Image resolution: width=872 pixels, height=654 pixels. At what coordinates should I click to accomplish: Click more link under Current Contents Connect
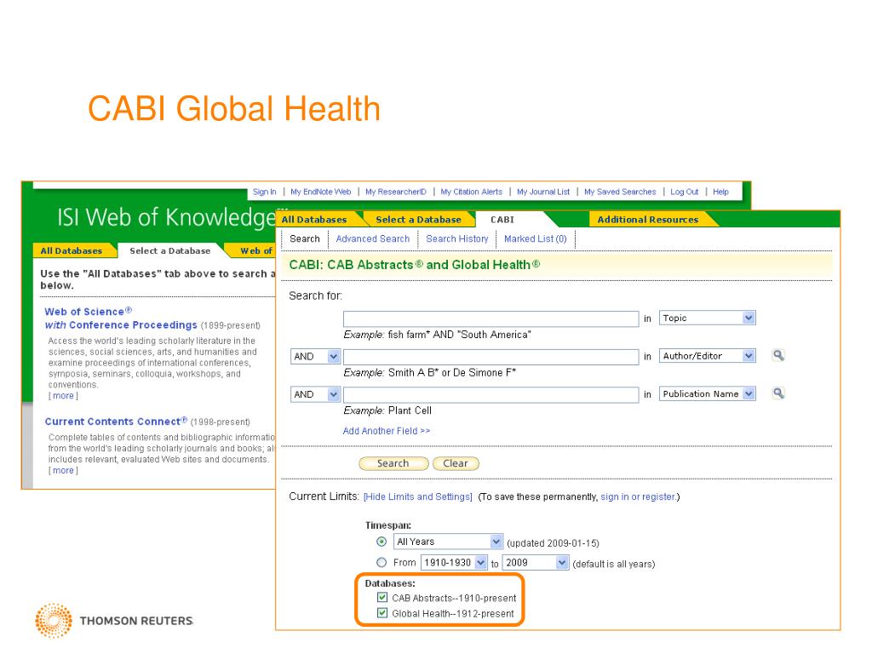(x=63, y=470)
